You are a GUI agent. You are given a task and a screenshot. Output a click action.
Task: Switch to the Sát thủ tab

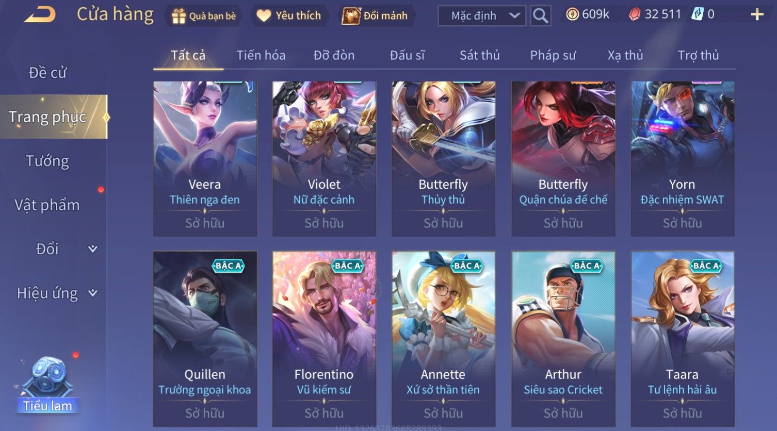(x=480, y=55)
